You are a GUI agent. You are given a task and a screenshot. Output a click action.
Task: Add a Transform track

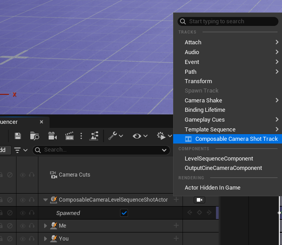pos(228,81)
